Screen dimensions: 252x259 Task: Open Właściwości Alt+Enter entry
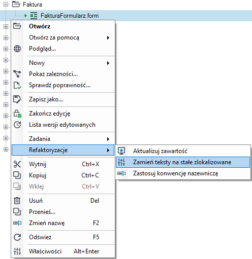pos(63,251)
